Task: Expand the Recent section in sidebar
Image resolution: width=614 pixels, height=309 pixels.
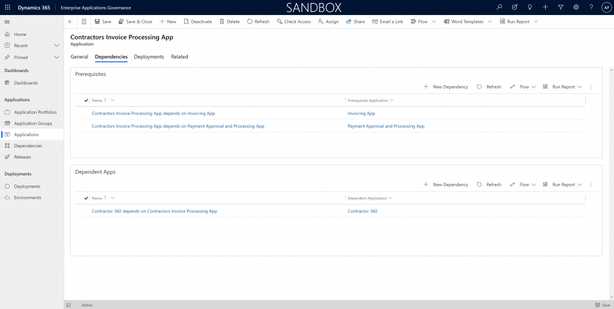Action: pyautogui.click(x=56, y=46)
